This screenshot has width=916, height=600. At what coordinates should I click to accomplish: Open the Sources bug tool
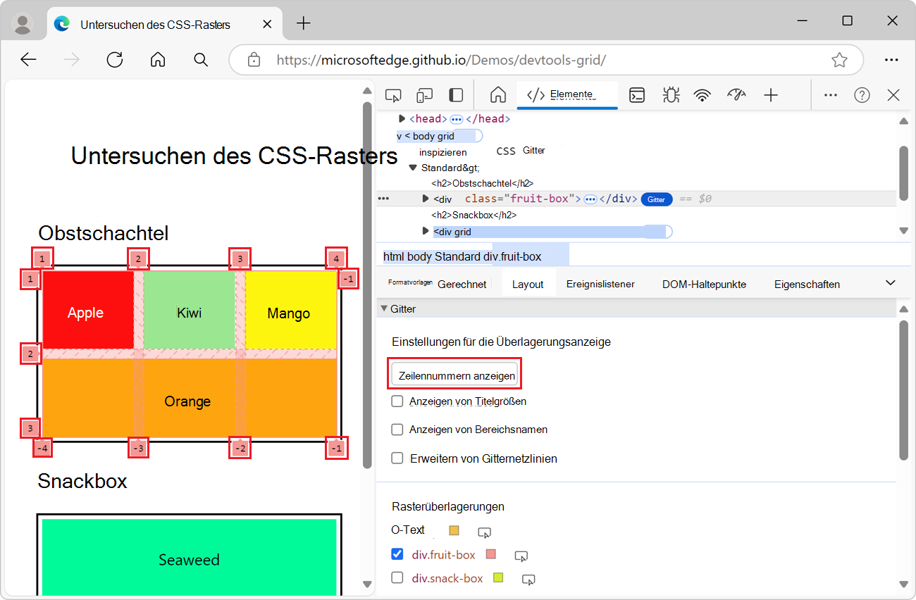pyautogui.click(x=670, y=95)
